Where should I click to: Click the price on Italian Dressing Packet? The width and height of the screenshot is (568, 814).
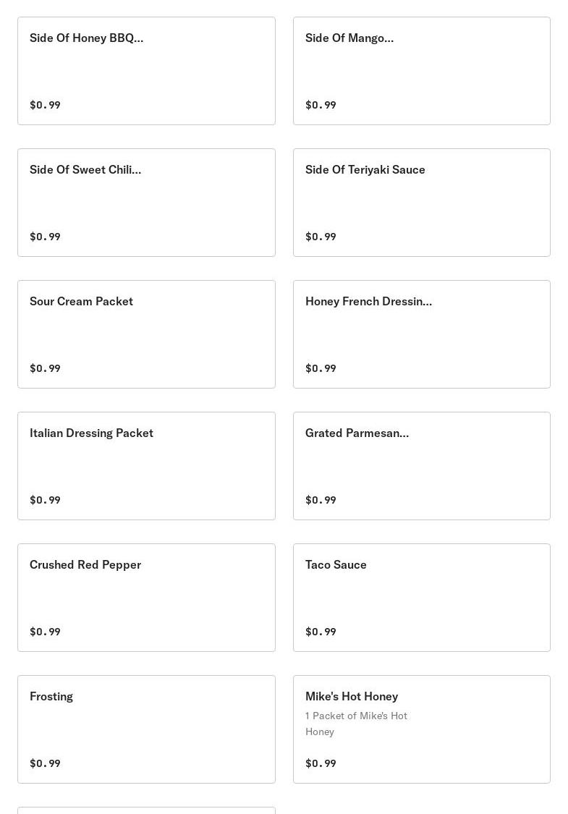[45, 500]
